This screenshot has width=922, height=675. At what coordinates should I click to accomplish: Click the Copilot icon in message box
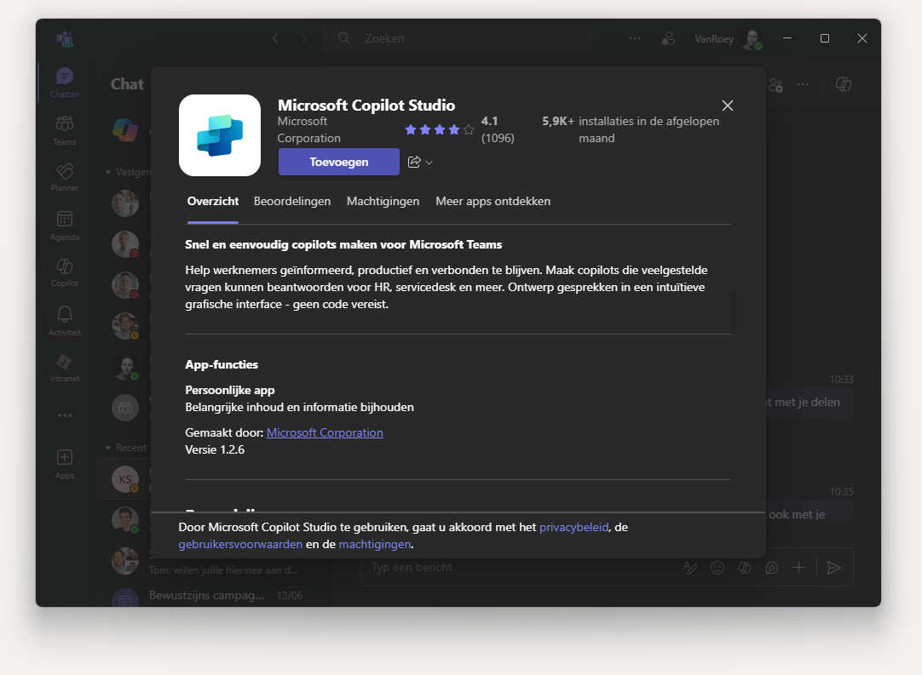click(745, 568)
